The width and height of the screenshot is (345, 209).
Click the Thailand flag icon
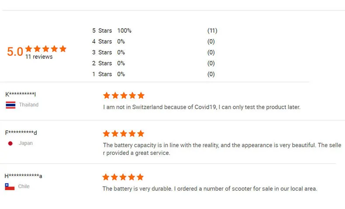click(x=10, y=105)
